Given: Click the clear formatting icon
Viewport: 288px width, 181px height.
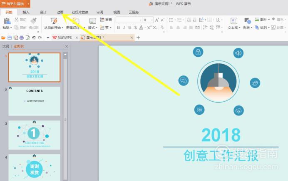Looking at the screenshot, I should tap(162, 28).
